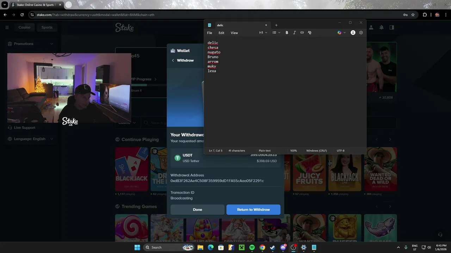Open the Chrome three-dot menu
451x253 pixels.
[446, 15]
